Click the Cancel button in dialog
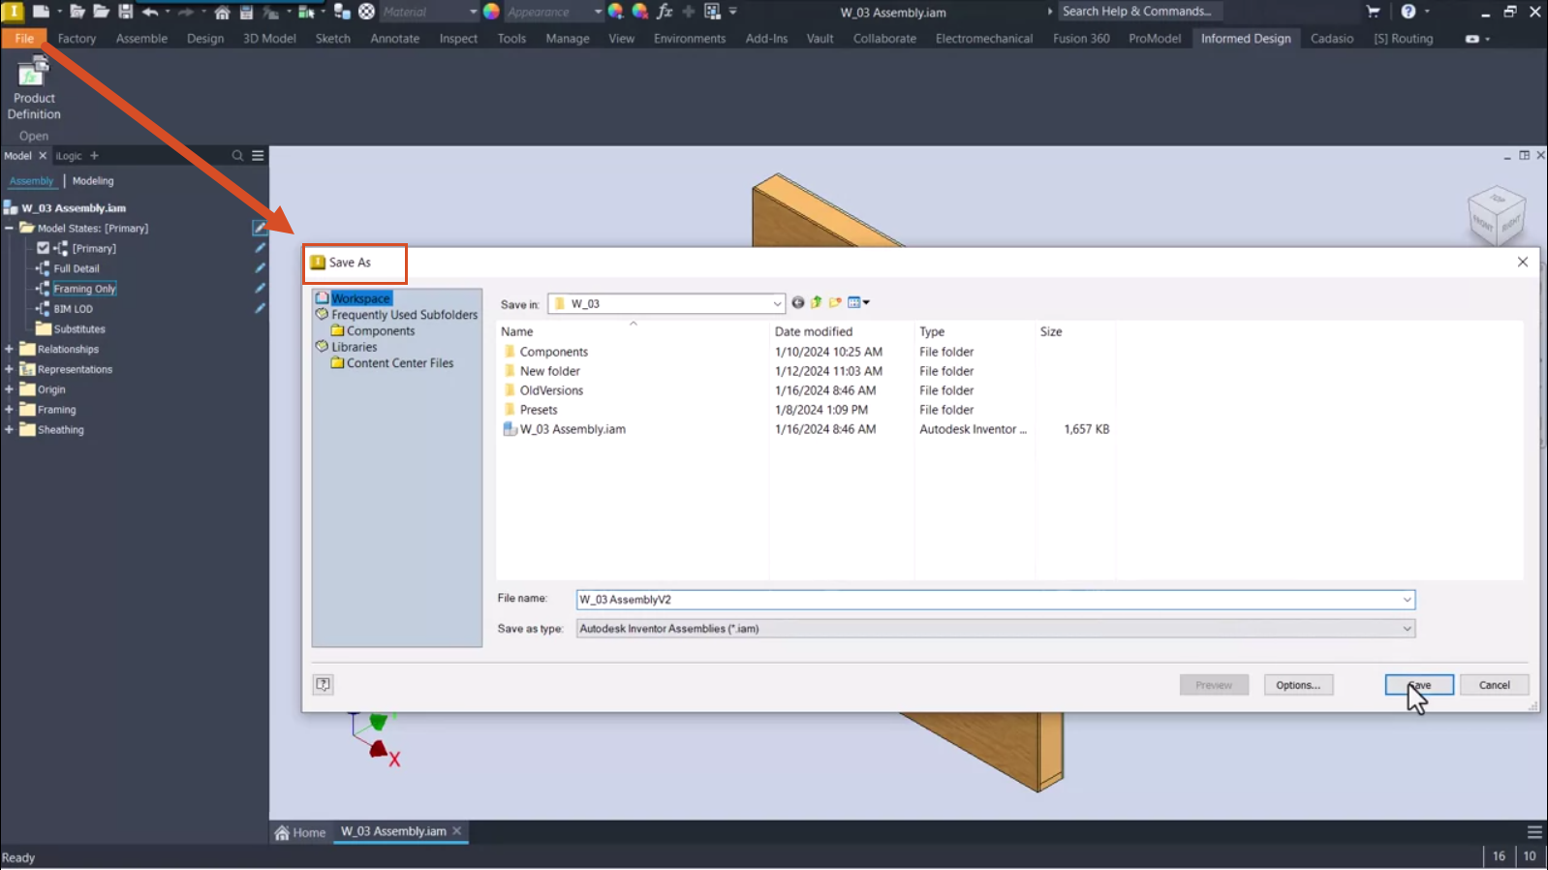1548x870 pixels. click(1494, 685)
